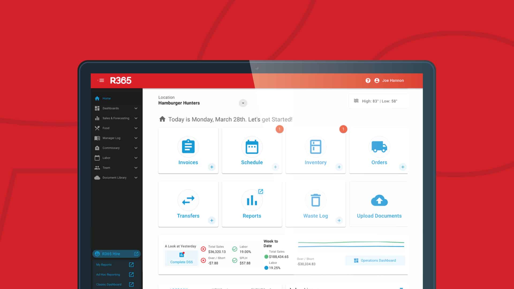This screenshot has height=289, width=514.
Task: Expand the Food menu chevron
Action: click(x=136, y=128)
